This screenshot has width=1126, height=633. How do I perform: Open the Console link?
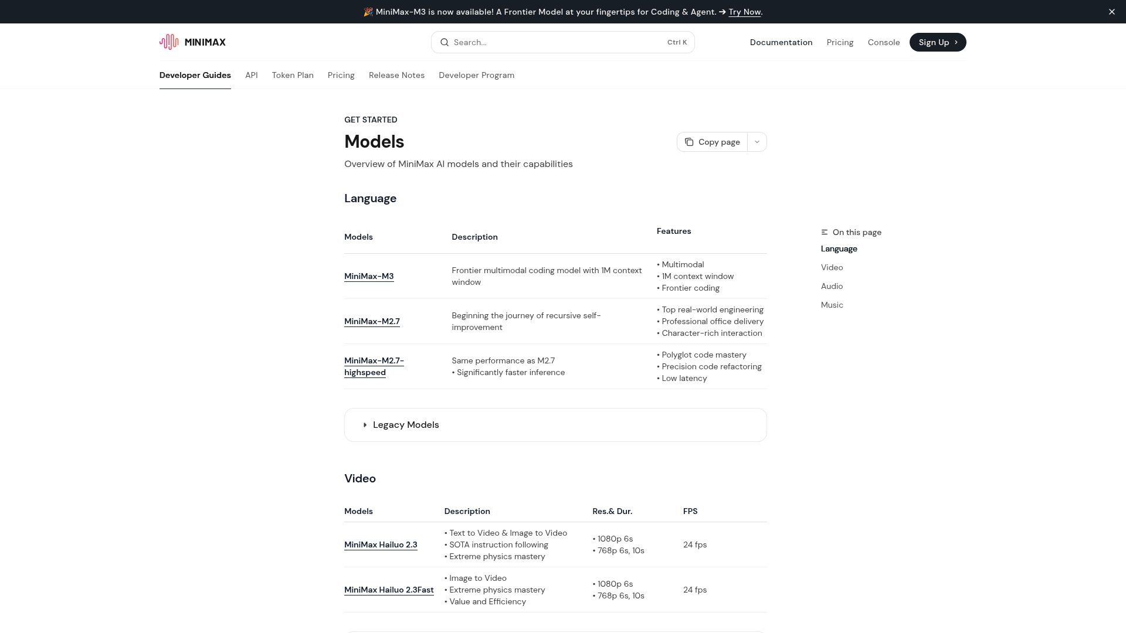884,42
